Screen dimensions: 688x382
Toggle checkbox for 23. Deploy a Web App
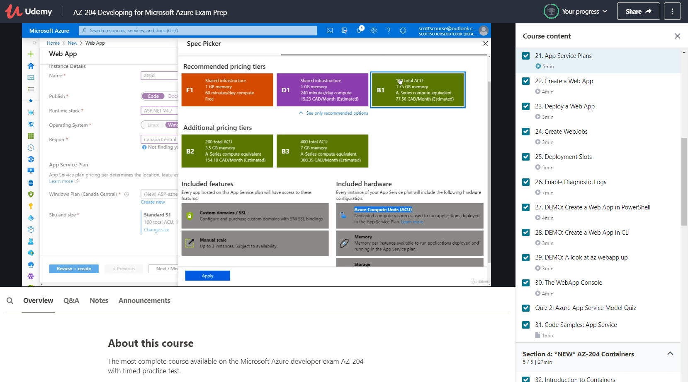click(x=526, y=106)
